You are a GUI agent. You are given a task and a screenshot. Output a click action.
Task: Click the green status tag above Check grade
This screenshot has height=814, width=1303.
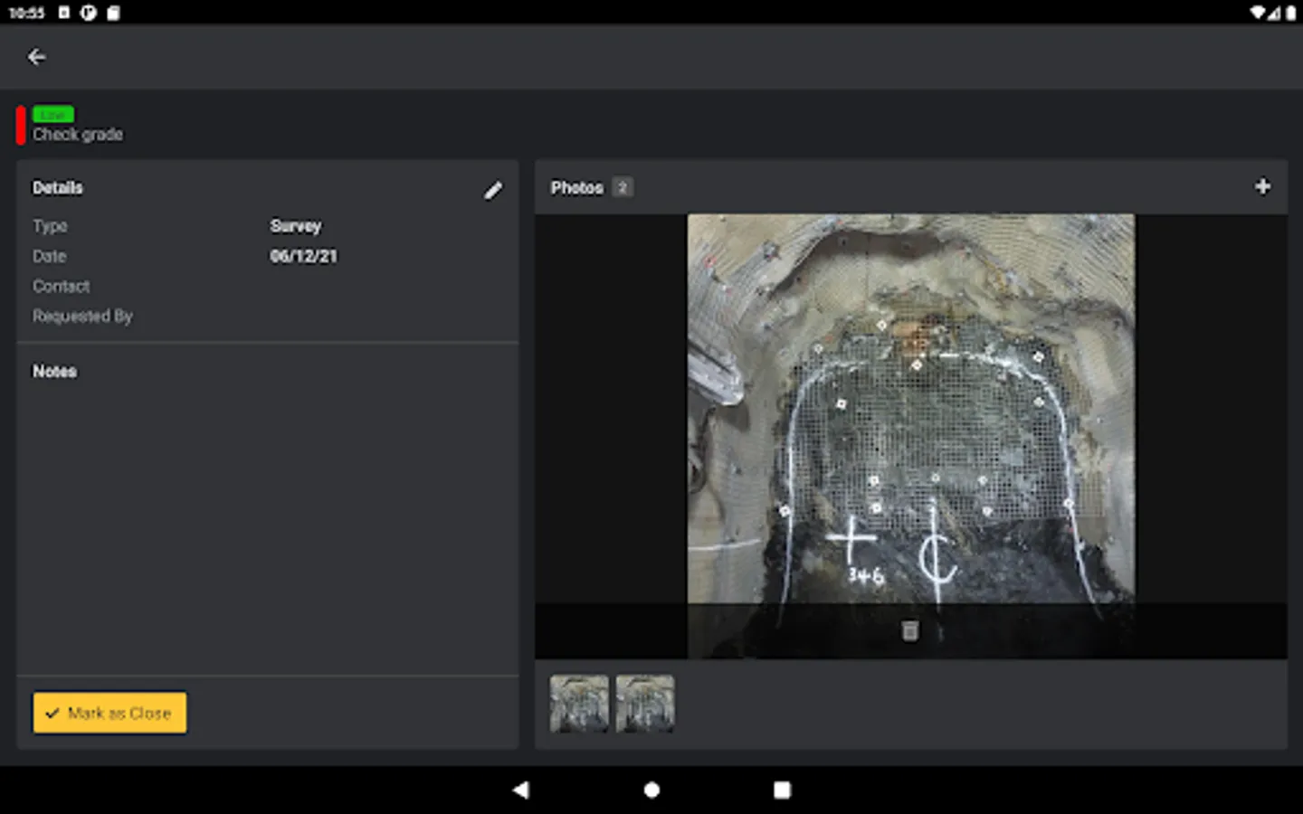pyautogui.click(x=53, y=114)
